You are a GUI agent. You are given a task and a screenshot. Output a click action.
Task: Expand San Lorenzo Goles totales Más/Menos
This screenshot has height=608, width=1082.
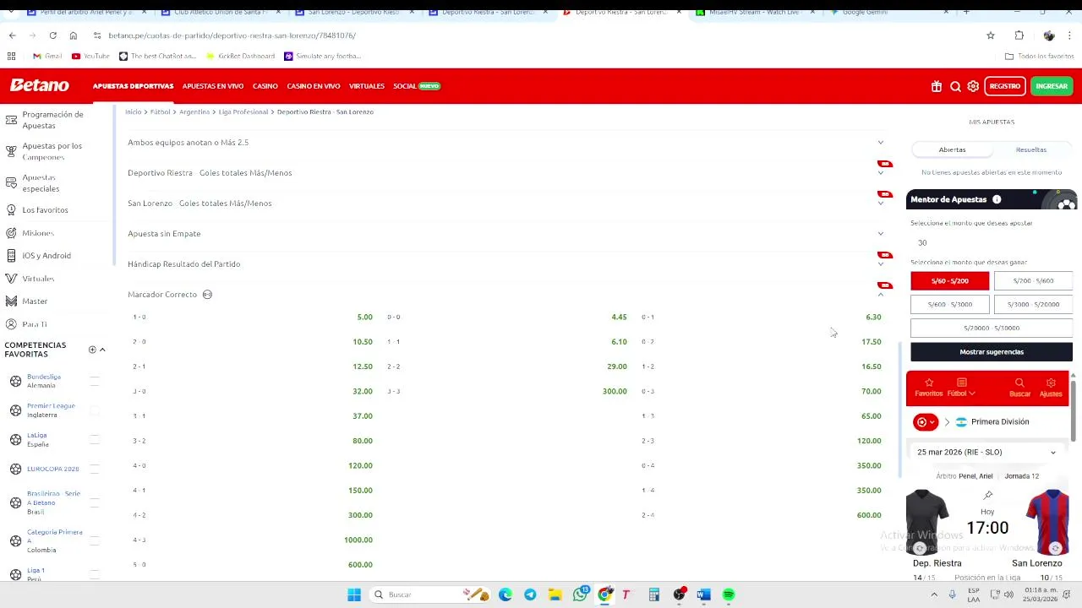880,204
